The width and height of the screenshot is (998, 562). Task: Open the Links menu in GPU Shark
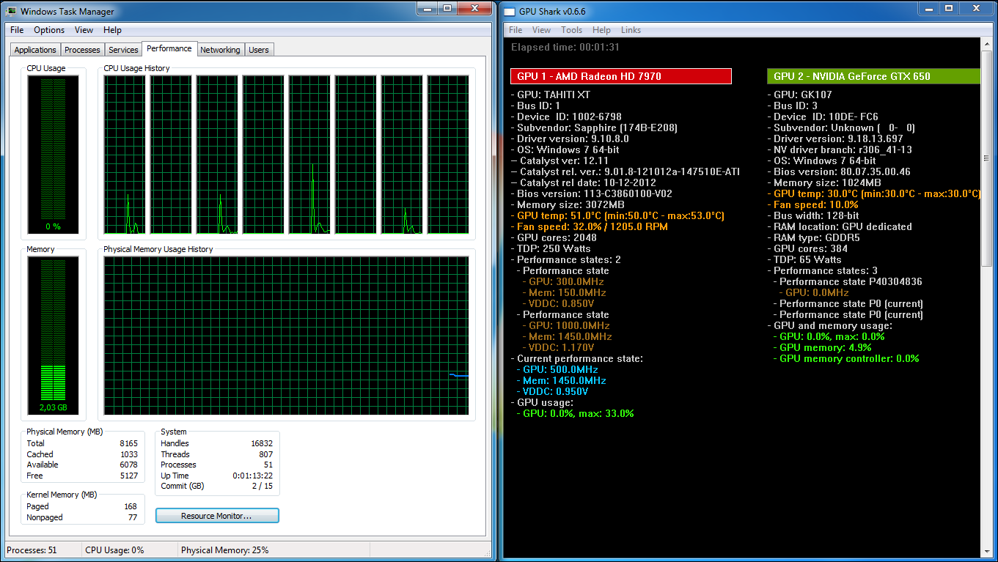[x=631, y=30]
